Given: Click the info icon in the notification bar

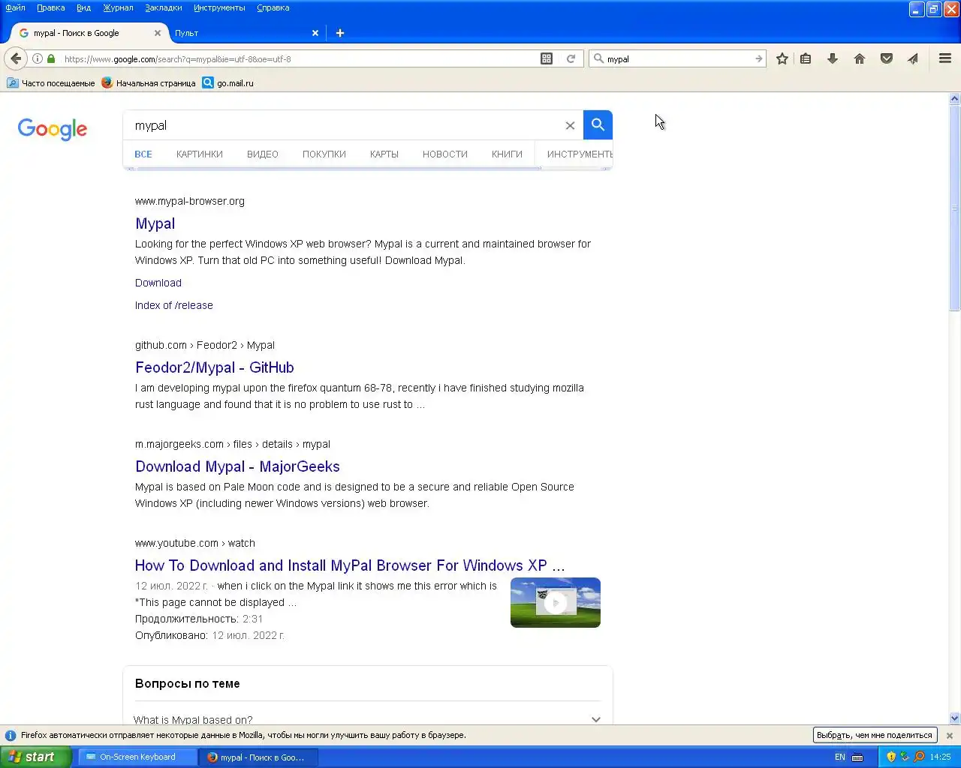Looking at the screenshot, I should 11,736.
